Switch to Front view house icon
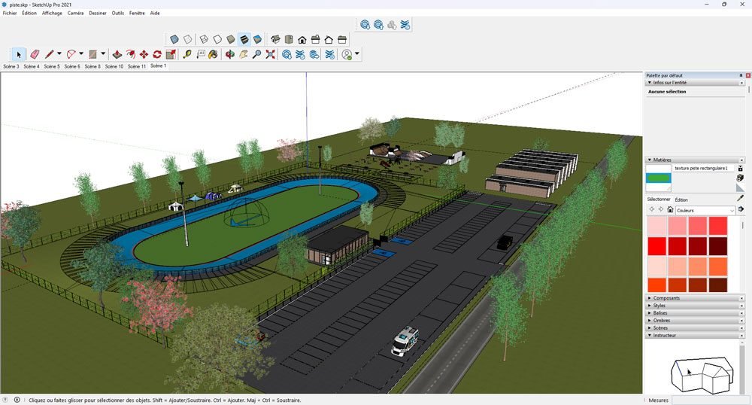The width and height of the screenshot is (752, 405). (x=302, y=39)
